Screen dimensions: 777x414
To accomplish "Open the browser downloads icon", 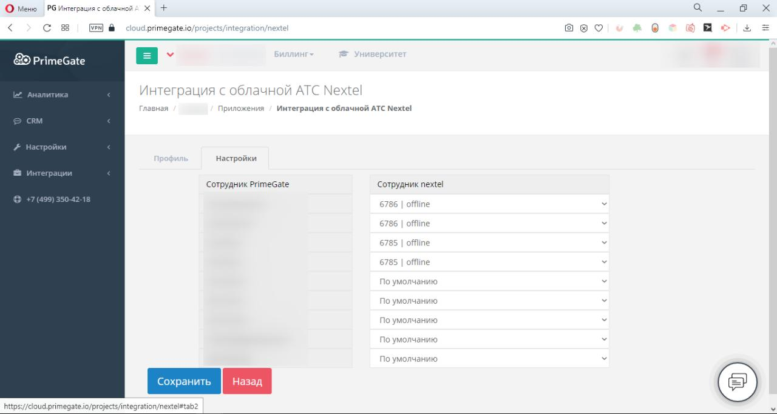I will point(747,27).
